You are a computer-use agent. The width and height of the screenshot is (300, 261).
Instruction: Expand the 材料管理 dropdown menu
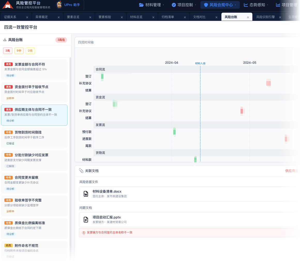[x=152, y=5]
